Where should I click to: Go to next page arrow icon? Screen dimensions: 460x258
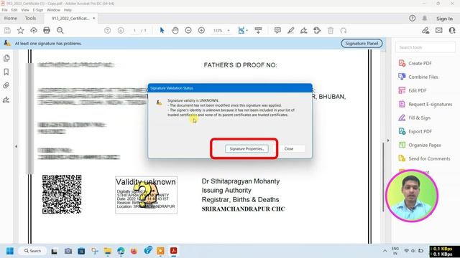click(x=121, y=30)
